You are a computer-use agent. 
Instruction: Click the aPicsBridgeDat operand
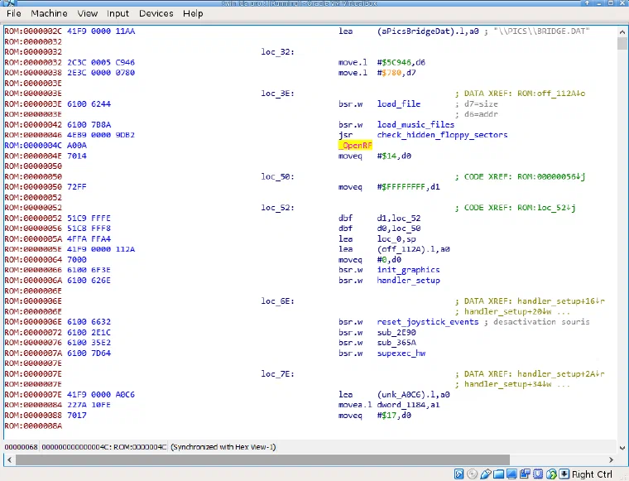[428, 31]
